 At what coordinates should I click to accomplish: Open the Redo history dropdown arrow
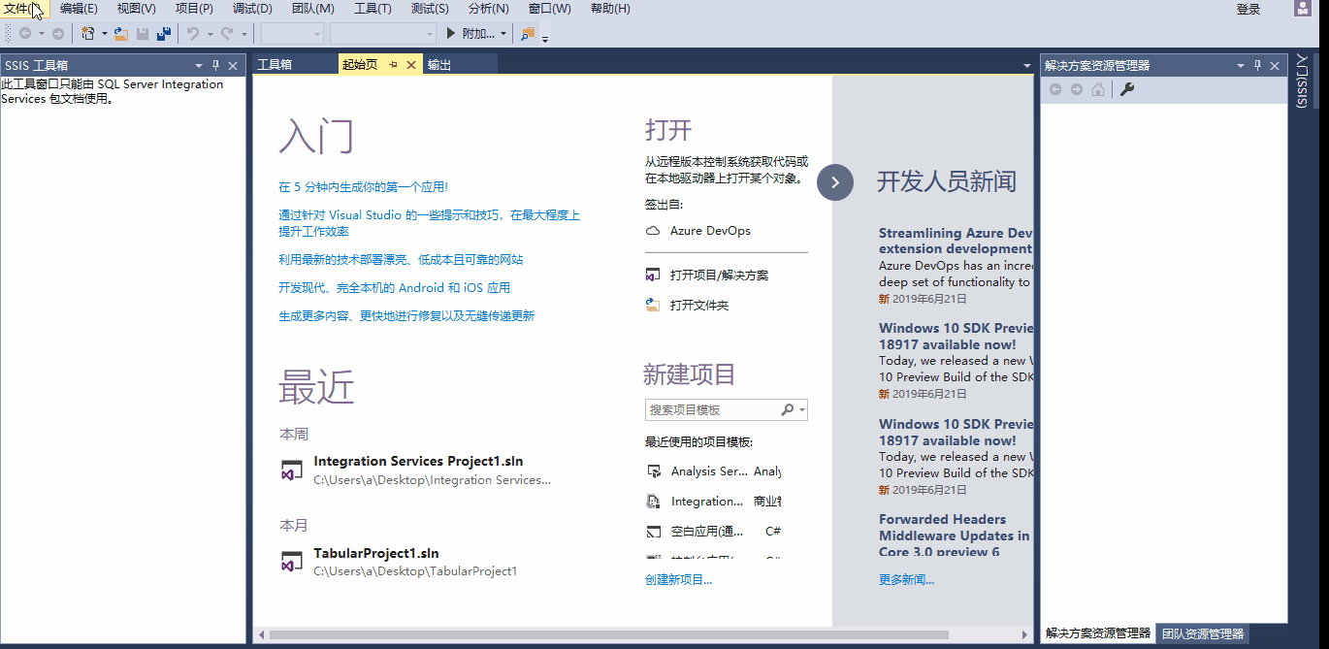[x=243, y=34]
